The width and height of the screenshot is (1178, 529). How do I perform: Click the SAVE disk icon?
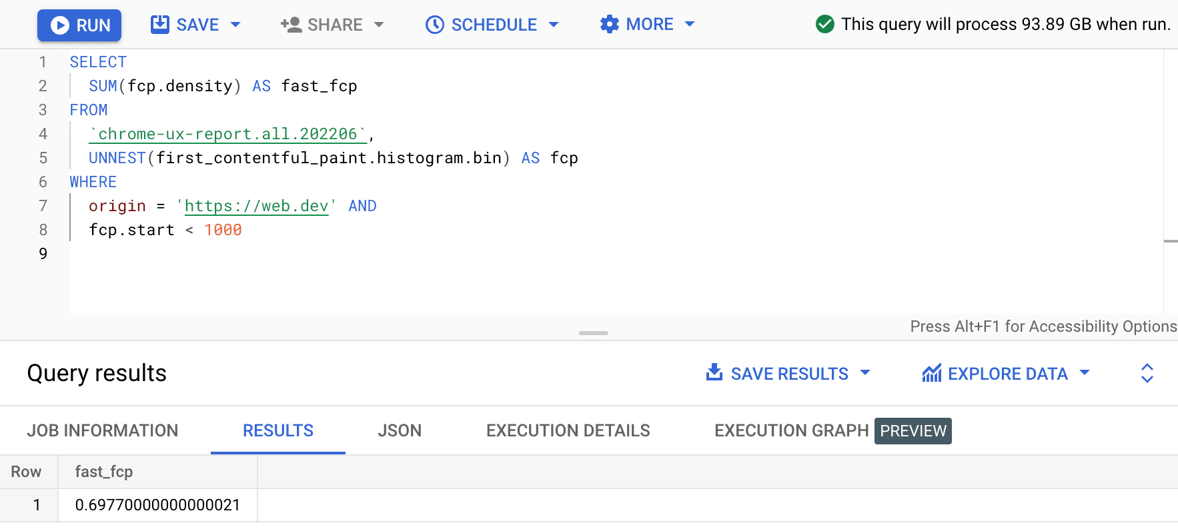[x=160, y=25]
